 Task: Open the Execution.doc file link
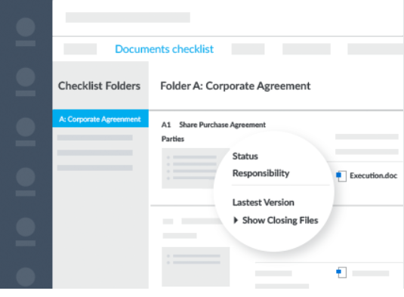373,175
